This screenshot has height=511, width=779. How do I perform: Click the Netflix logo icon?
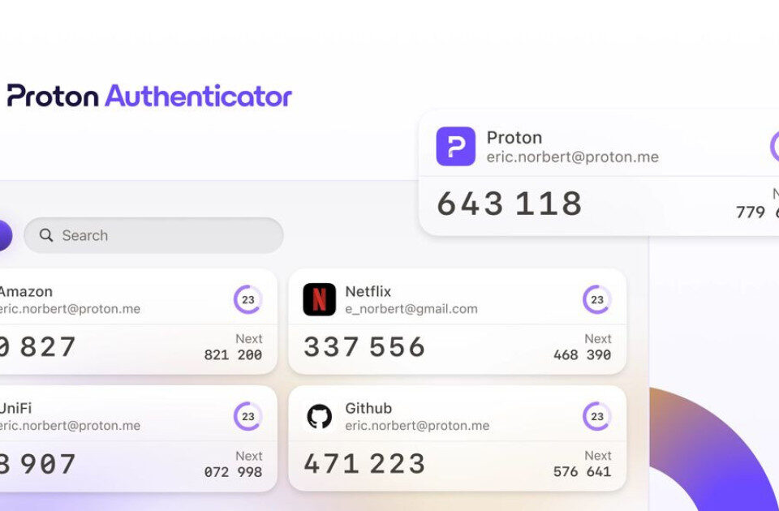(x=320, y=299)
